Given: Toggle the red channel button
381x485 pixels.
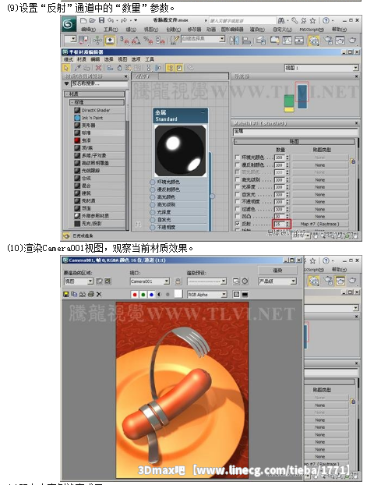Looking at the screenshot, I should [135, 295].
